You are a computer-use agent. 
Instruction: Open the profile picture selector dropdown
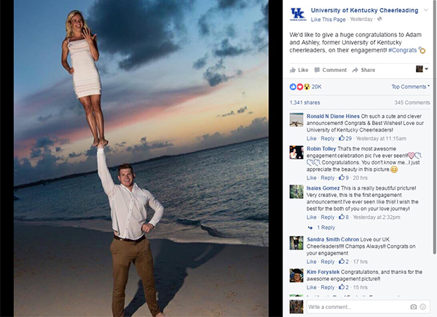421,70
